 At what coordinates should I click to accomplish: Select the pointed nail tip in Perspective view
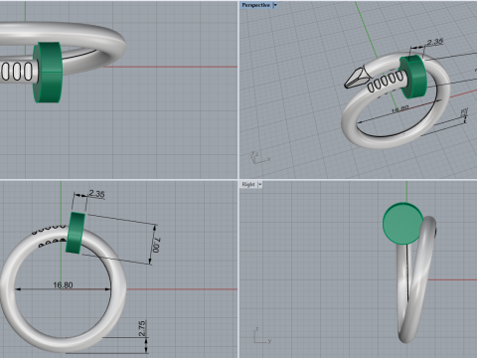356,79
